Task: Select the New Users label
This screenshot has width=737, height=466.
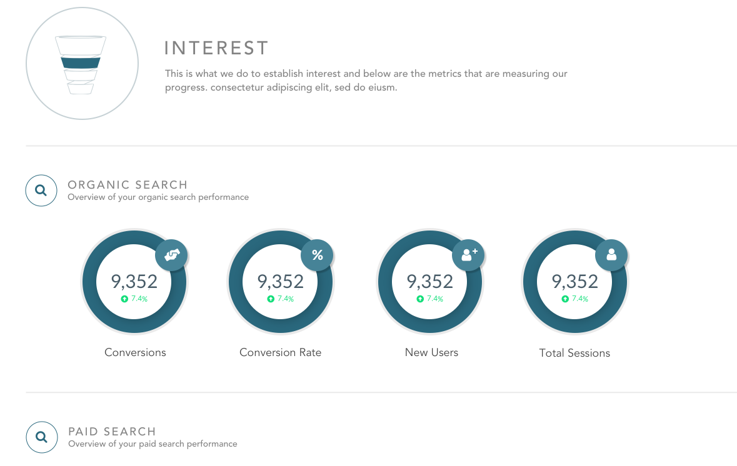Action: pyautogui.click(x=431, y=352)
